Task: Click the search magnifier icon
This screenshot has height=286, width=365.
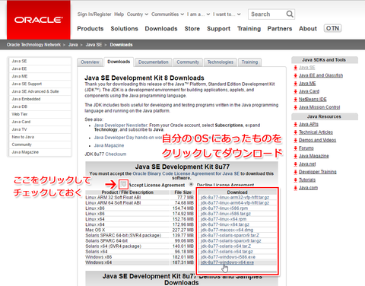Action: coord(290,14)
